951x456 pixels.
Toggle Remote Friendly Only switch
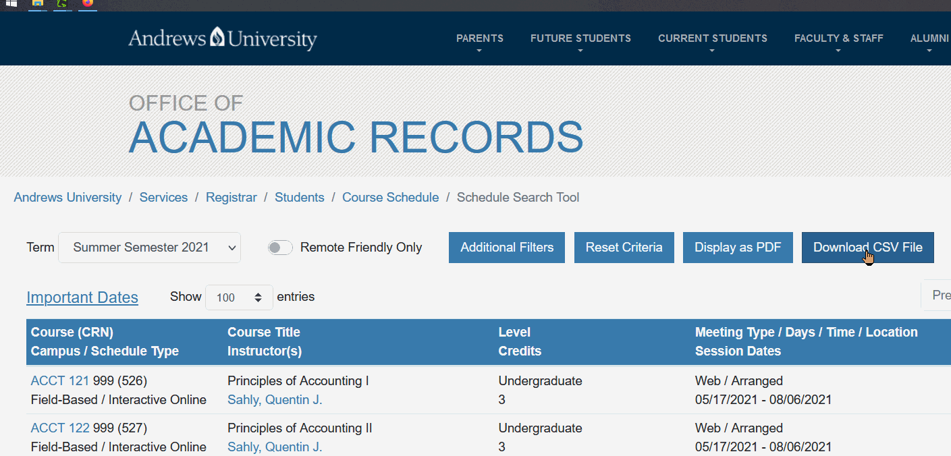click(x=280, y=248)
